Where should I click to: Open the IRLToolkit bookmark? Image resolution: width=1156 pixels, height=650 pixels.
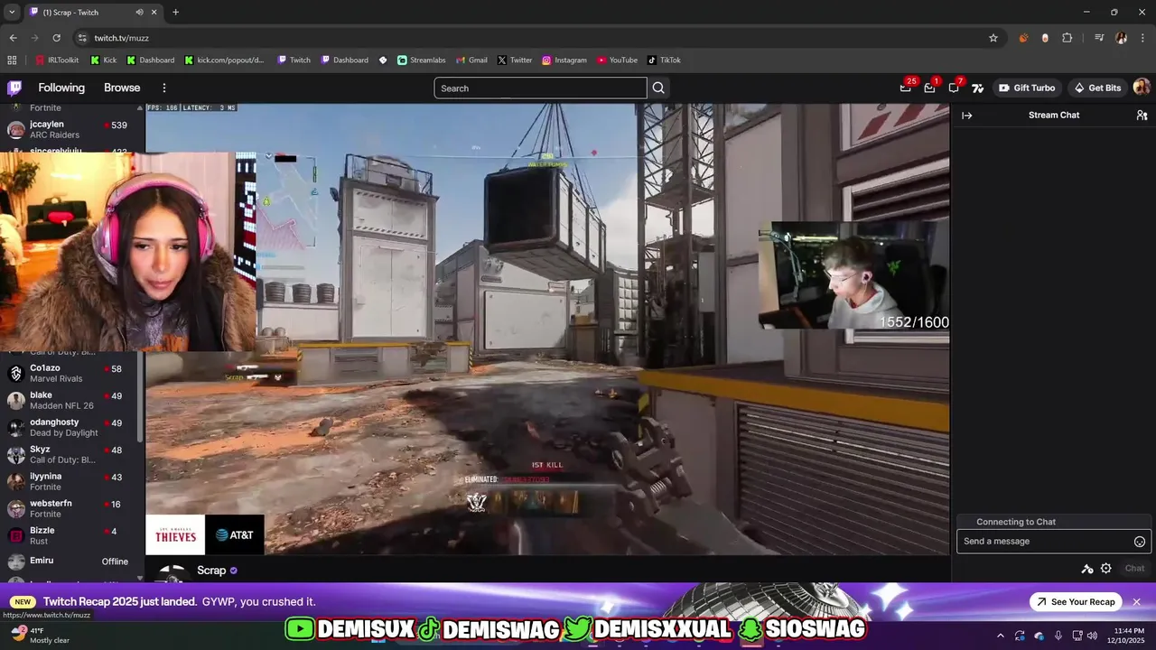(57, 60)
